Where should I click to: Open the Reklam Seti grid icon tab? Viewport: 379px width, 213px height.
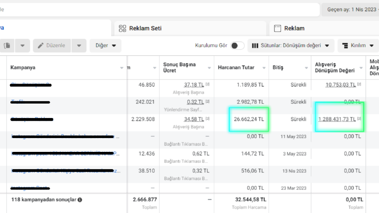pos(122,28)
